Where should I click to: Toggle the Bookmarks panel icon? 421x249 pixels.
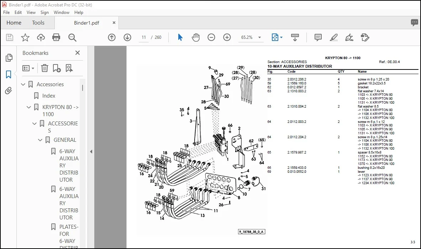(9, 74)
